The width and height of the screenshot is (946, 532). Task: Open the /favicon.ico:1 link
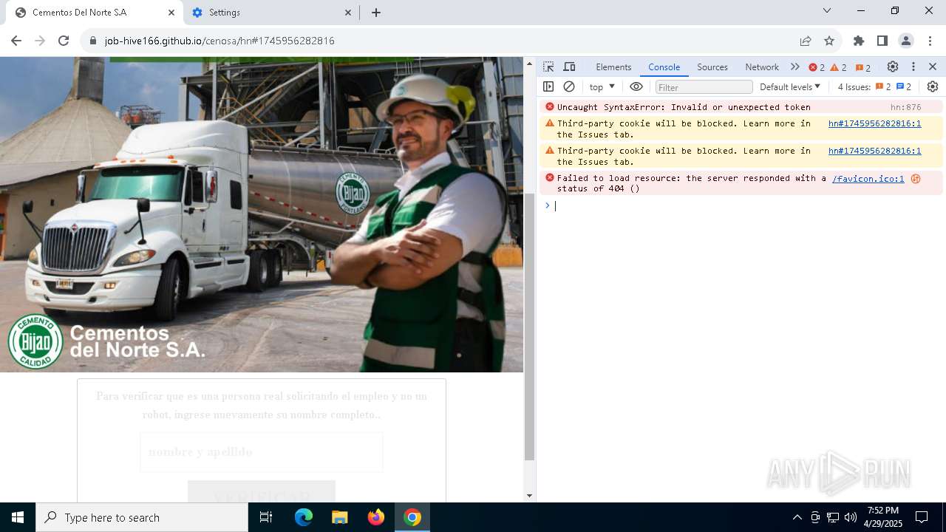pos(868,178)
